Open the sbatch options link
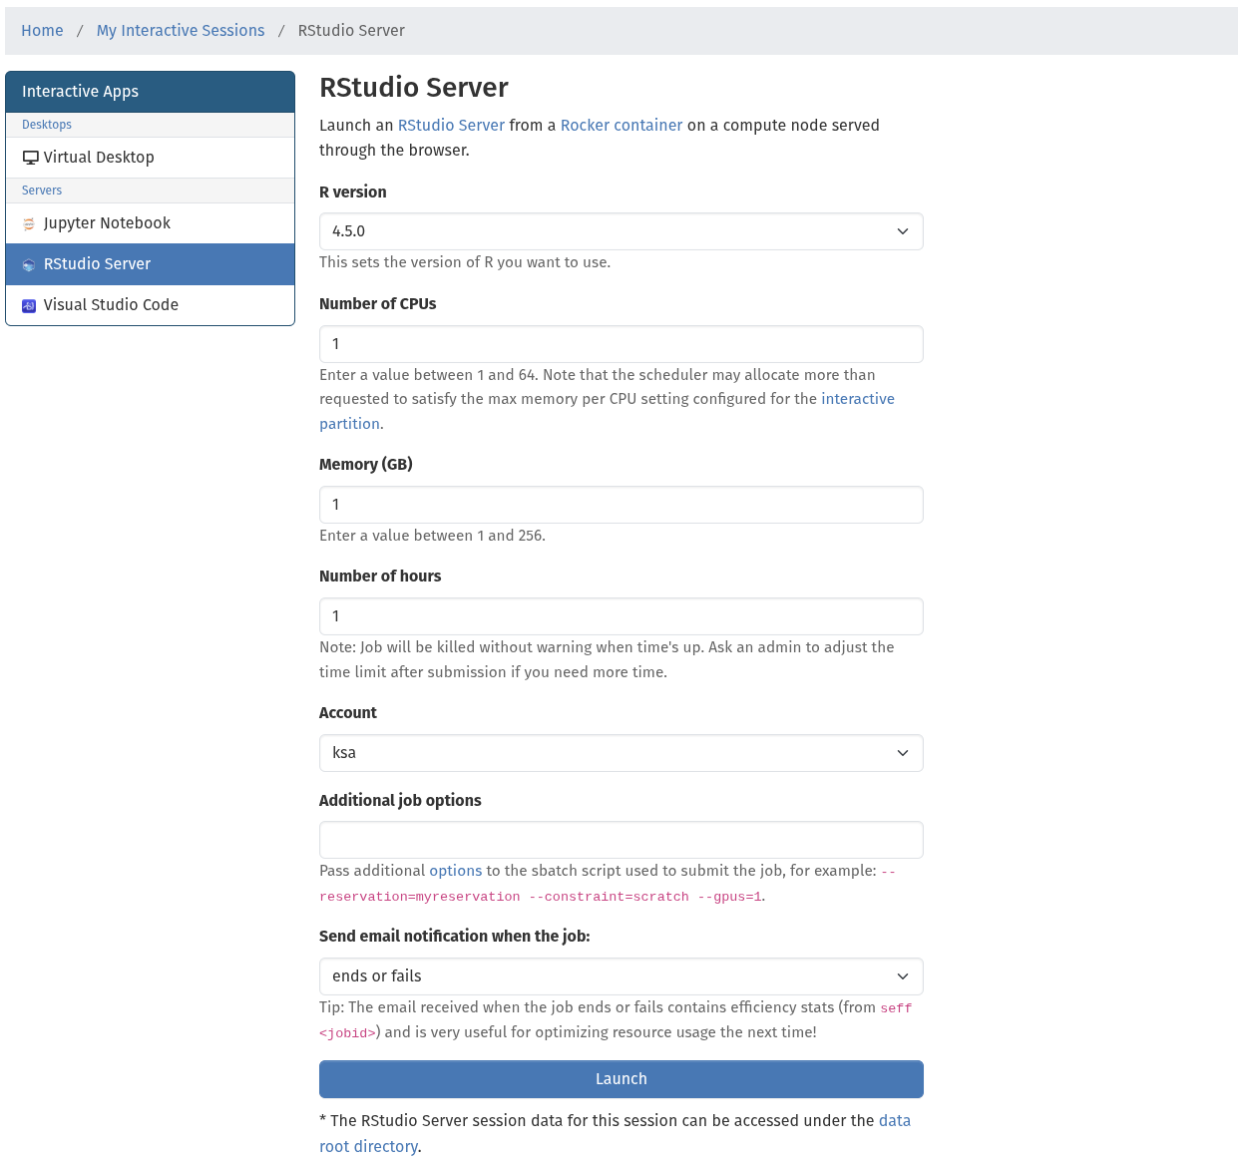The image size is (1246, 1163). point(455,871)
